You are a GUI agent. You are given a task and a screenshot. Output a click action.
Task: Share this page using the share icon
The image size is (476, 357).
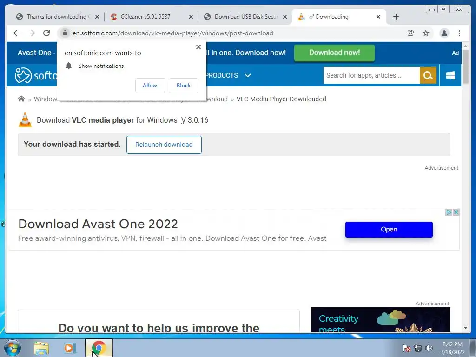[x=411, y=33]
